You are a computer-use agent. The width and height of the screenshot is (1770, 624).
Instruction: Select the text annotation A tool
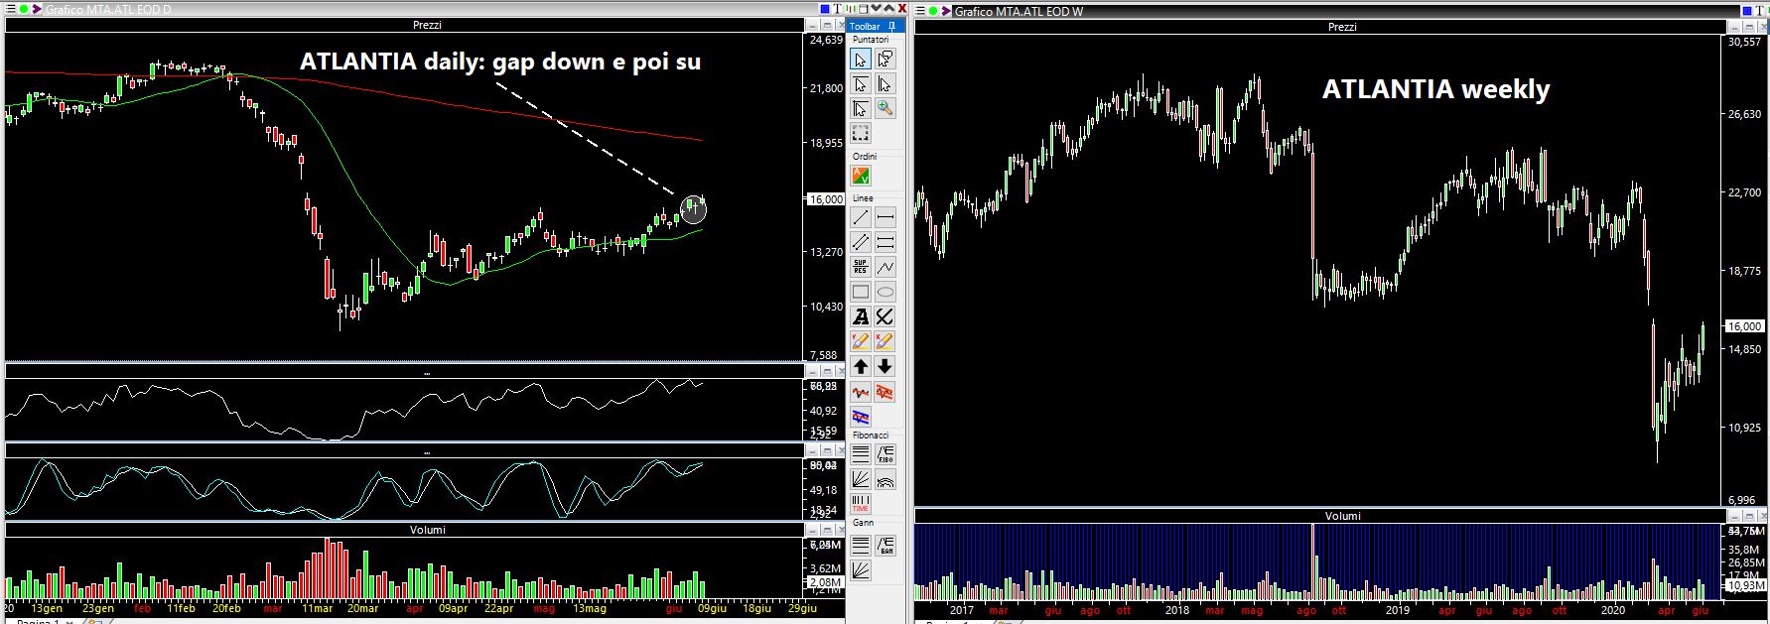click(x=861, y=316)
